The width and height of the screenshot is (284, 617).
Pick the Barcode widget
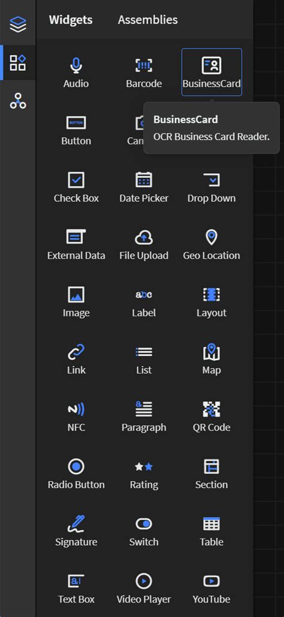144,72
